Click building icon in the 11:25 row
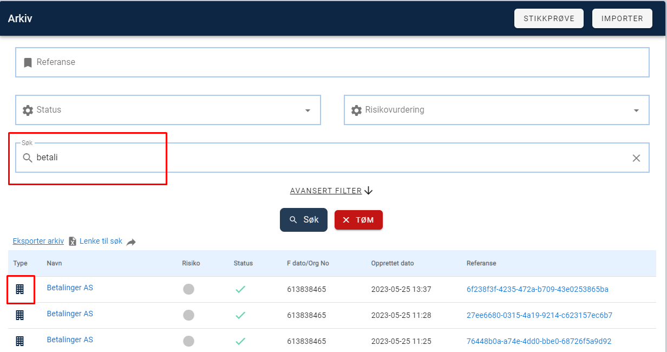 click(20, 341)
